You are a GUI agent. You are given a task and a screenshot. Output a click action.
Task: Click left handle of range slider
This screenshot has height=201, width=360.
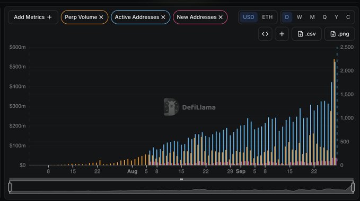10,187
